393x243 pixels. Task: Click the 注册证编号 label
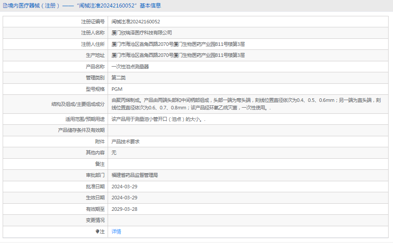tap(93, 22)
